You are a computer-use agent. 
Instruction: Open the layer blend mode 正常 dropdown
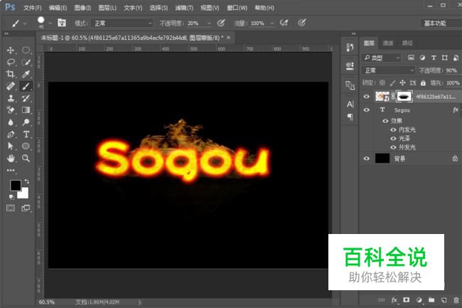(x=388, y=70)
